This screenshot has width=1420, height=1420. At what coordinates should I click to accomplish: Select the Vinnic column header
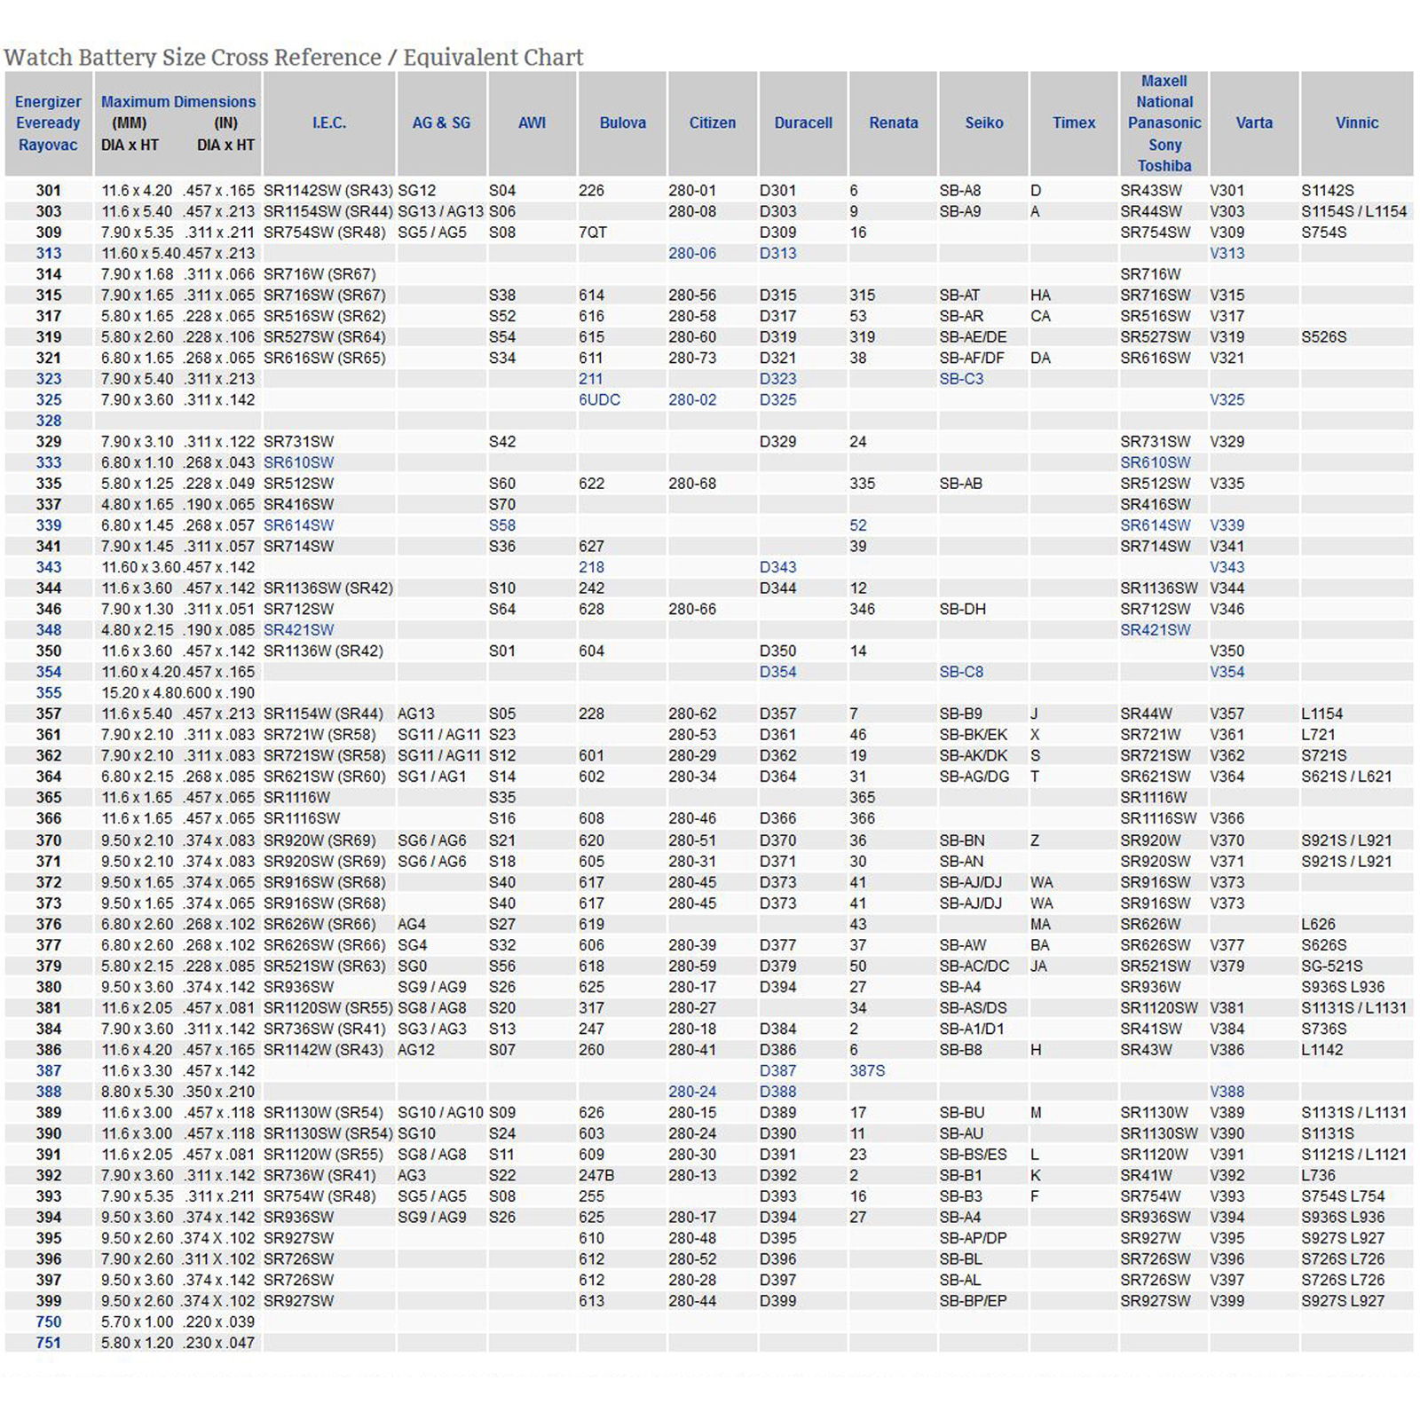tap(1357, 123)
